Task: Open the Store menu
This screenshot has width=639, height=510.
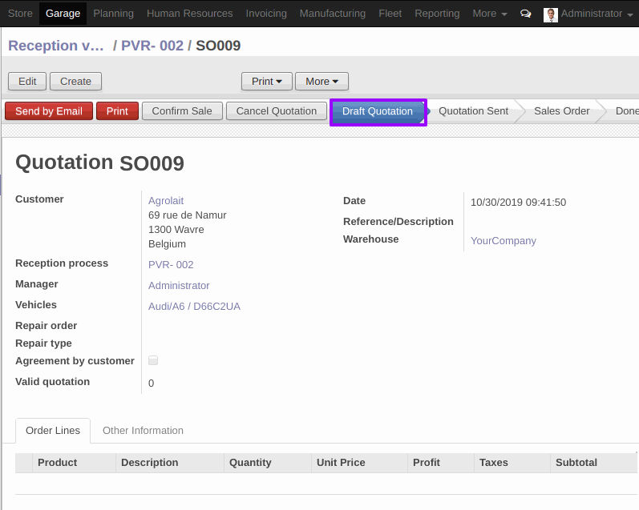Action: click(x=20, y=14)
